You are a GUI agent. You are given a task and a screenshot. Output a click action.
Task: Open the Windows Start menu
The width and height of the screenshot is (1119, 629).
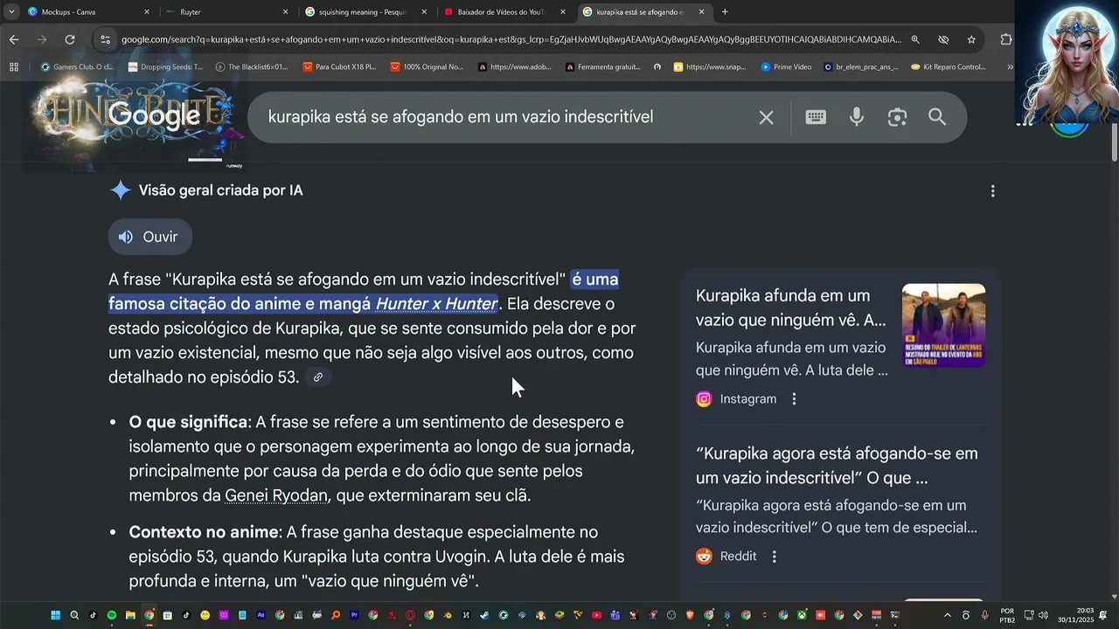[56, 615]
